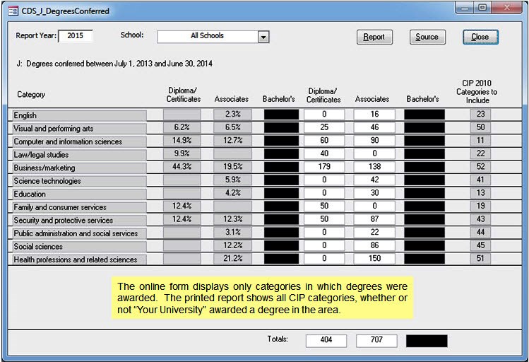529x362 pixels.
Task: Click the Science technologies category field
Action: 80,181
